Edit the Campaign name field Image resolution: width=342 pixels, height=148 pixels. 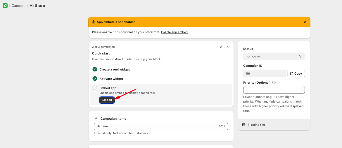[x=161, y=126]
